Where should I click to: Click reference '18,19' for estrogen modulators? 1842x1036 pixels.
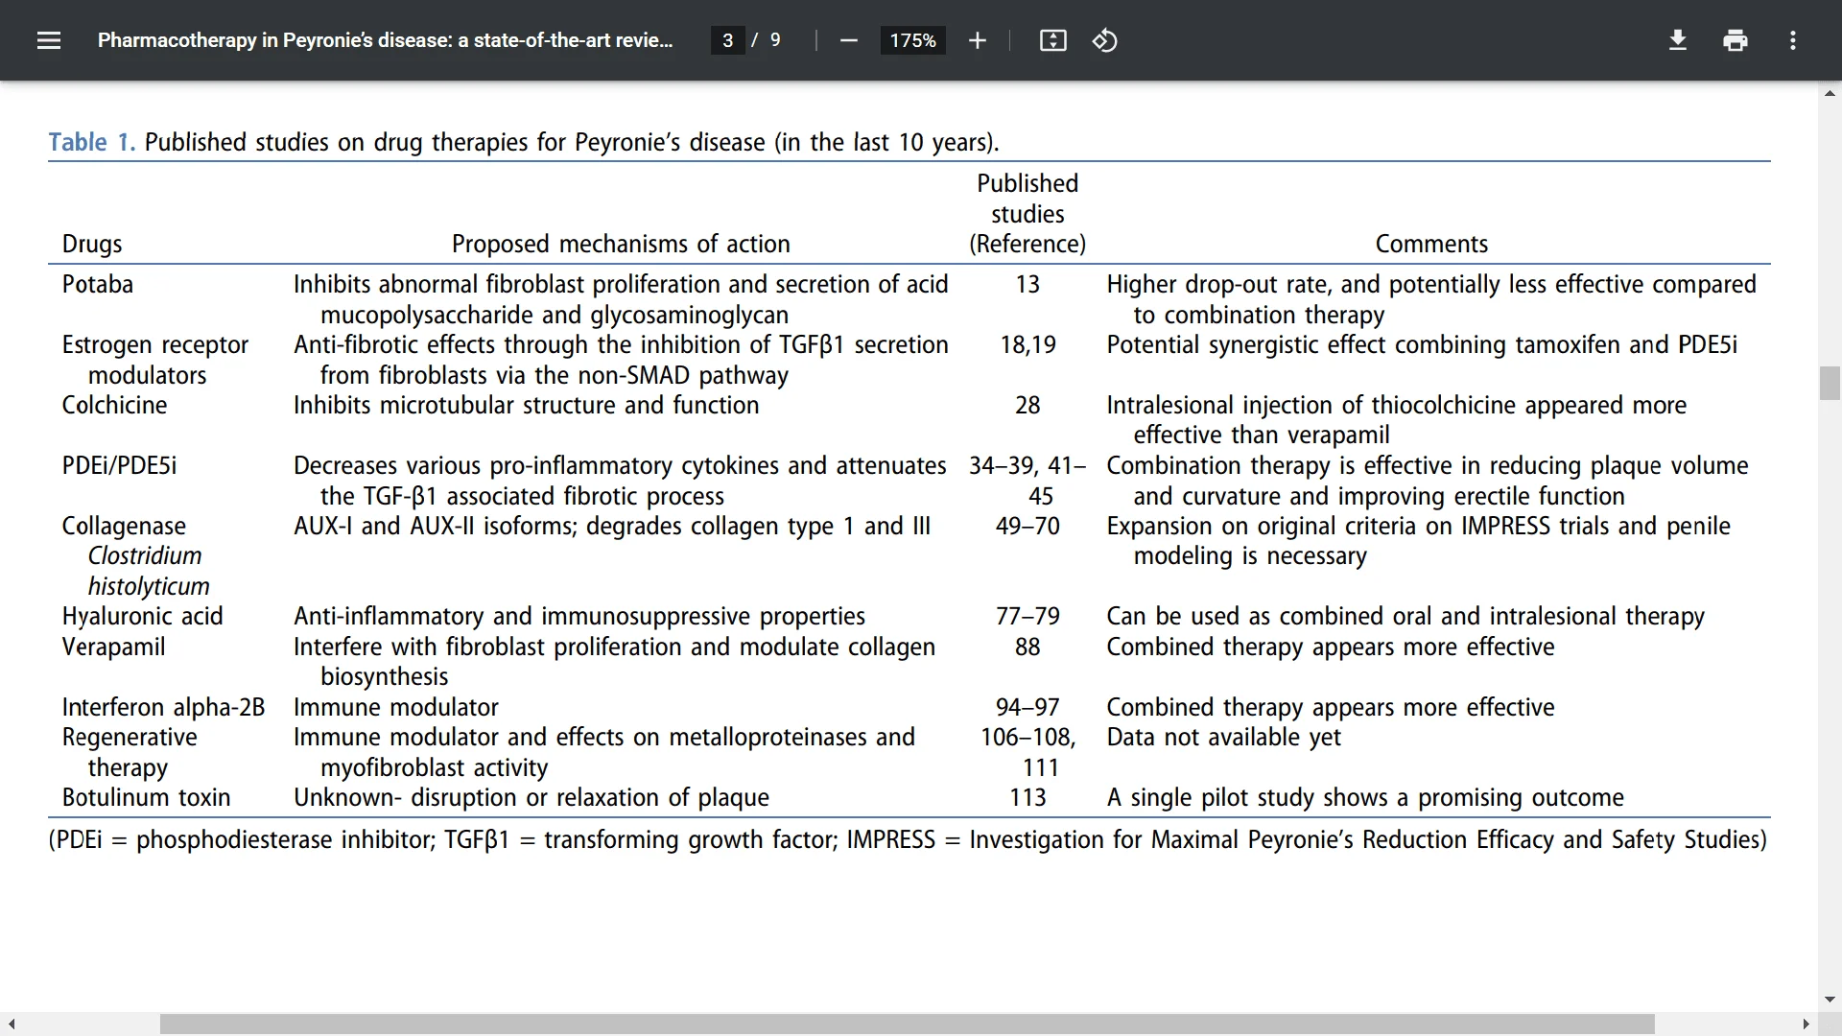pos(1027,344)
